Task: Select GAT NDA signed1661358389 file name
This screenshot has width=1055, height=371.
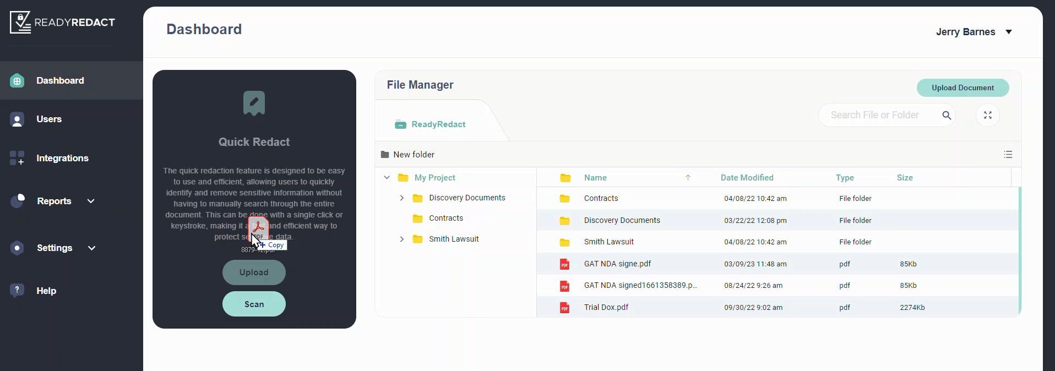Action: coord(640,285)
